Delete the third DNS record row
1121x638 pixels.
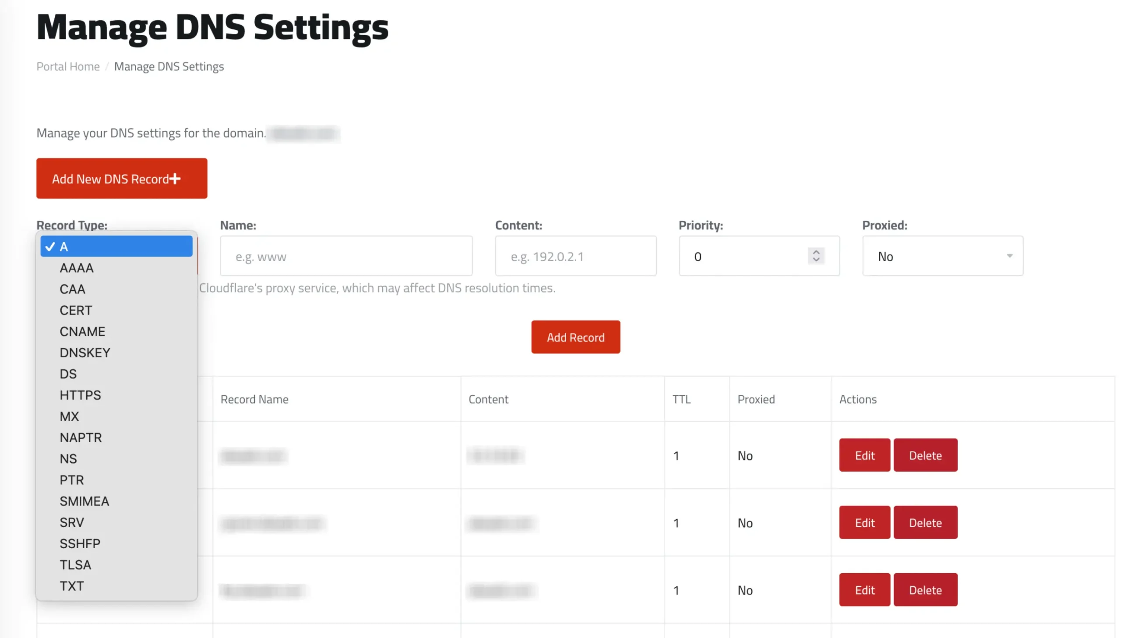(x=925, y=590)
